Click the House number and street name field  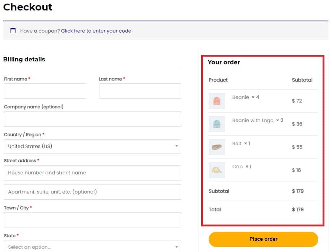[93, 173]
